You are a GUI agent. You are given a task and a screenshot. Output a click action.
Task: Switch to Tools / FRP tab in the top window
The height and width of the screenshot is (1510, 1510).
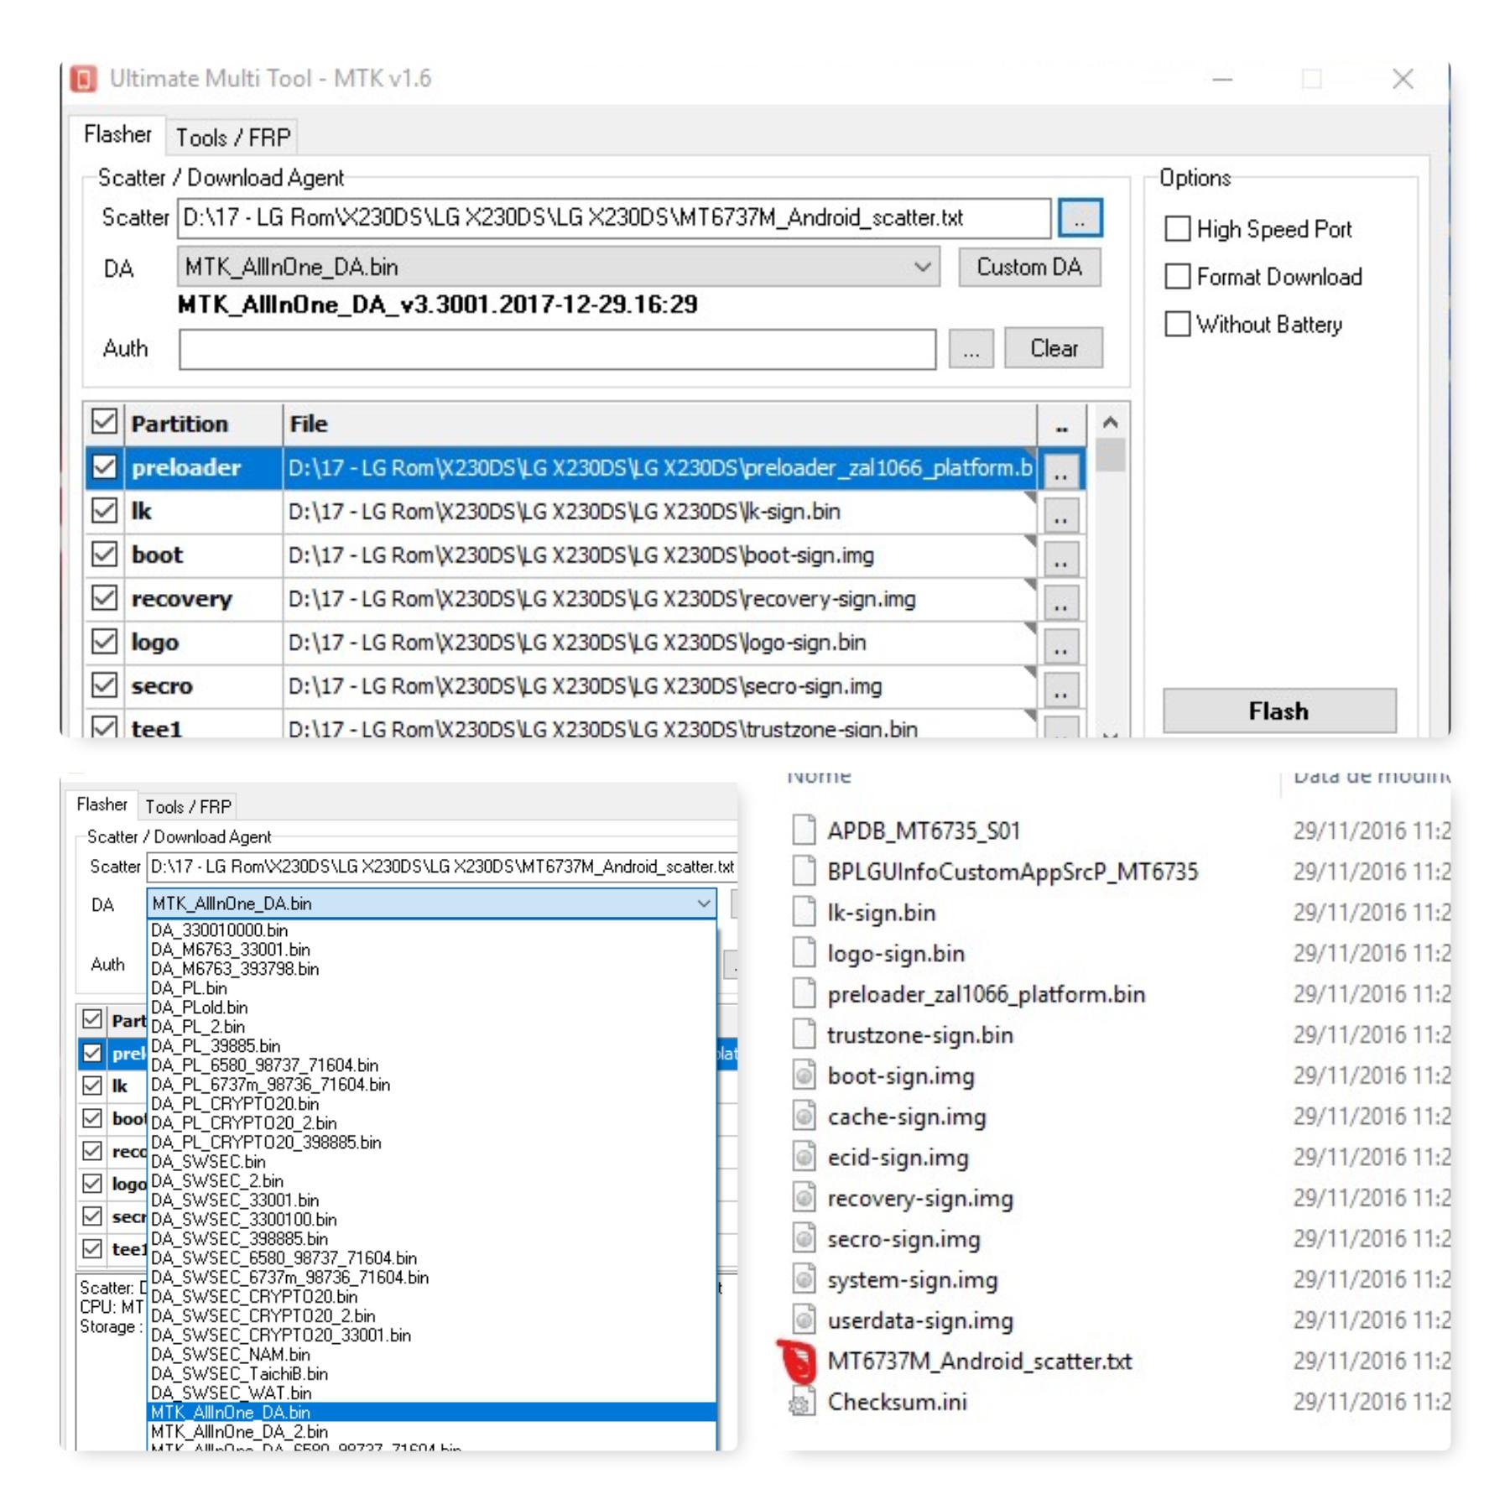point(232,137)
